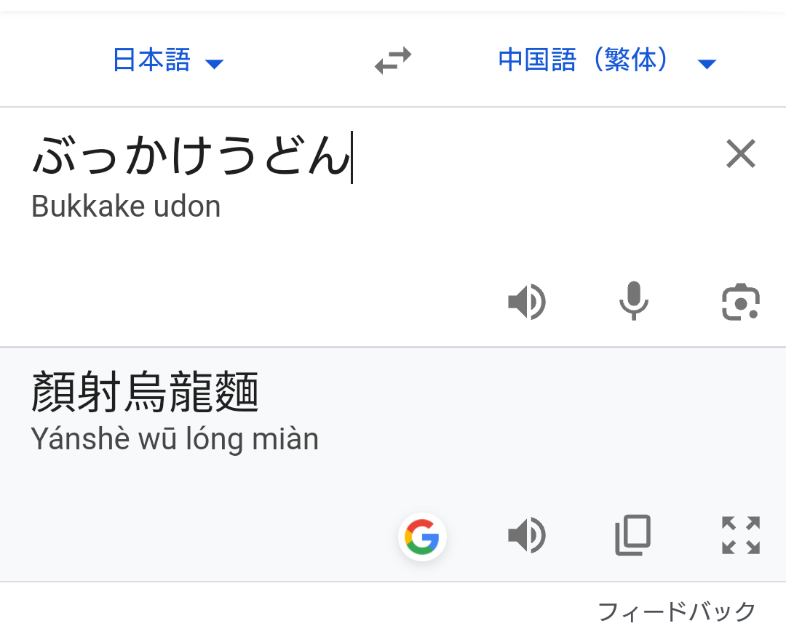Listen to the Japanese source pronunciation
This screenshot has height=642, width=786.
[x=526, y=302]
